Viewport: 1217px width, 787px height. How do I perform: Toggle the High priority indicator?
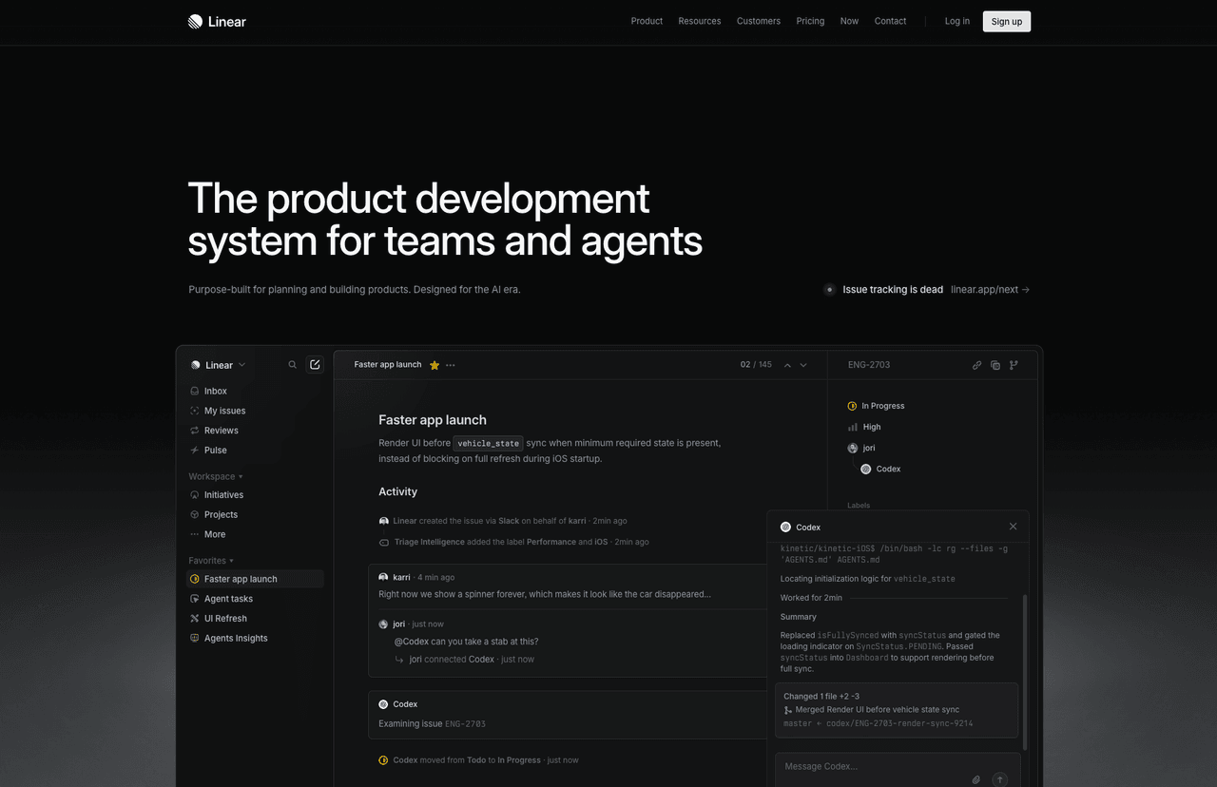pos(865,427)
